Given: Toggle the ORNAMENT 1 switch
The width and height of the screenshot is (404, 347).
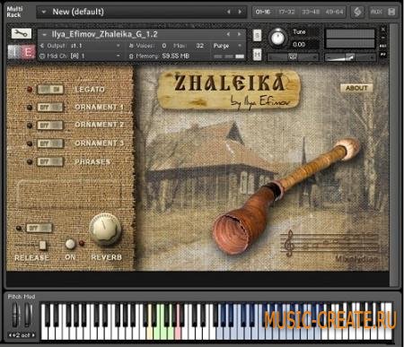Looking at the screenshot, I should pyautogui.click(x=50, y=108).
